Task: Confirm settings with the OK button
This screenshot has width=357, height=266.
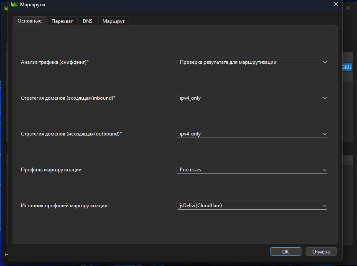Action: (286, 251)
